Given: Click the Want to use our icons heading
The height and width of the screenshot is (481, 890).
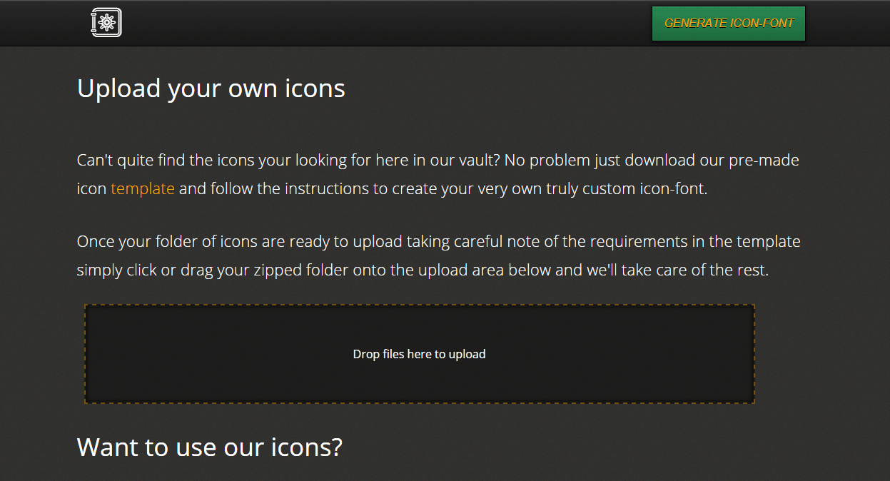Looking at the screenshot, I should pyautogui.click(x=209, y=447).
